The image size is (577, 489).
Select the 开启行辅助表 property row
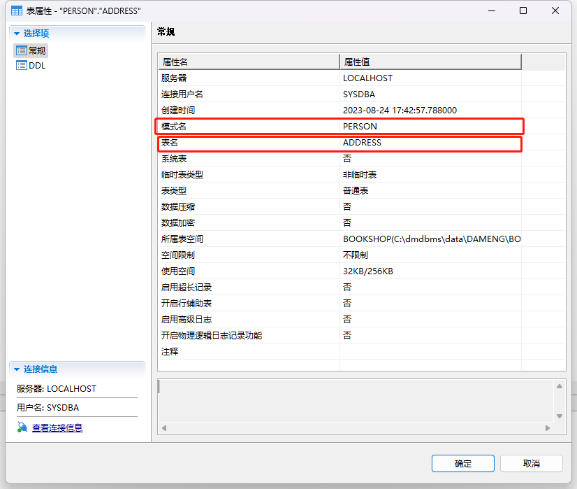coord(362,304)
